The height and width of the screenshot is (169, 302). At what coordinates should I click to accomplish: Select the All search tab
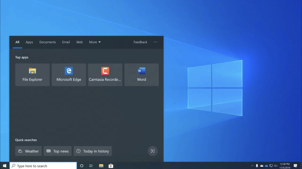point(17,42)
